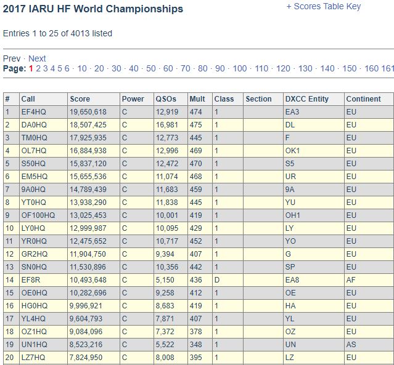Screen dimensions: 394x365
Task: Select the EF8R call sign cell
Action: pos(44,280)
